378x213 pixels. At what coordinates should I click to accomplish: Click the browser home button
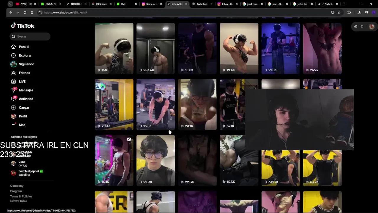point(32,12)
